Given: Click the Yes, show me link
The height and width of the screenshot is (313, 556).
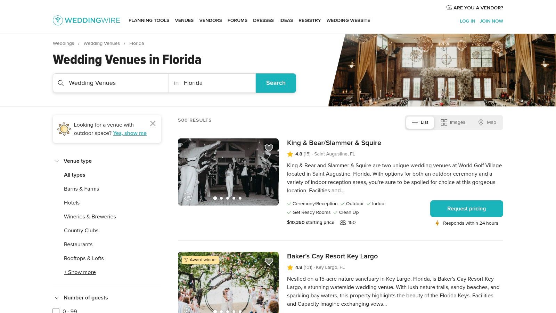Looking at the screenshot, I should 130,133.
